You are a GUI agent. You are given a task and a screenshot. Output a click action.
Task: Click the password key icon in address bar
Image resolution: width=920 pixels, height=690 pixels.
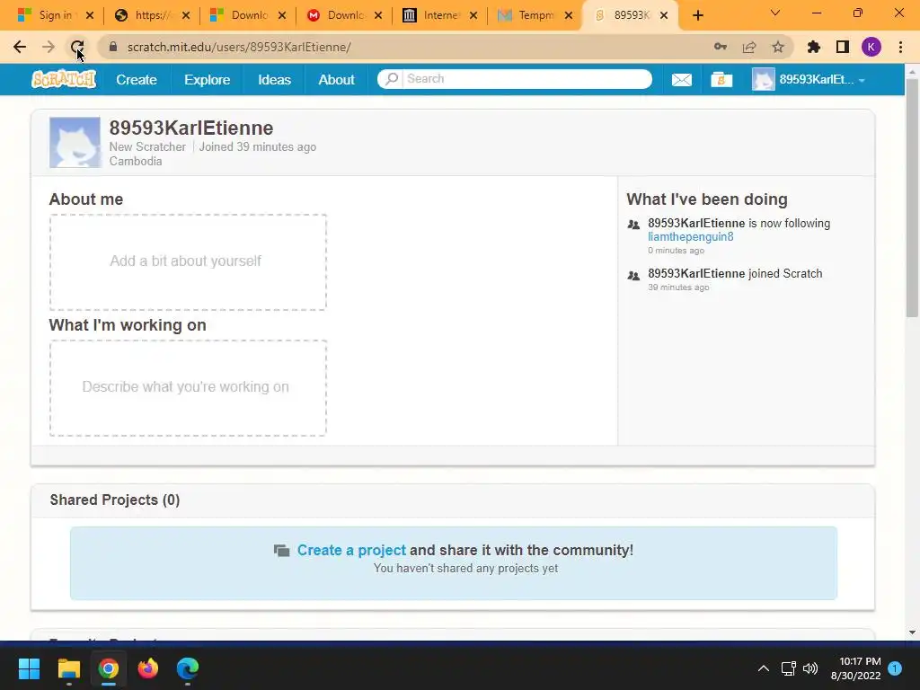721,47
